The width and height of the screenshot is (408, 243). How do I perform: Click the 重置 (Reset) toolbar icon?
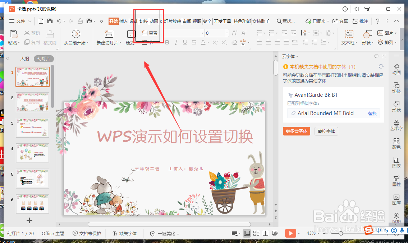[149, 33]
